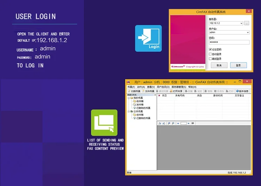Image resolution: width=261 pixels, height=186 pixels.
Task: Click the 文件传真 file fax toolbar icon
Action: pos(143,91)
